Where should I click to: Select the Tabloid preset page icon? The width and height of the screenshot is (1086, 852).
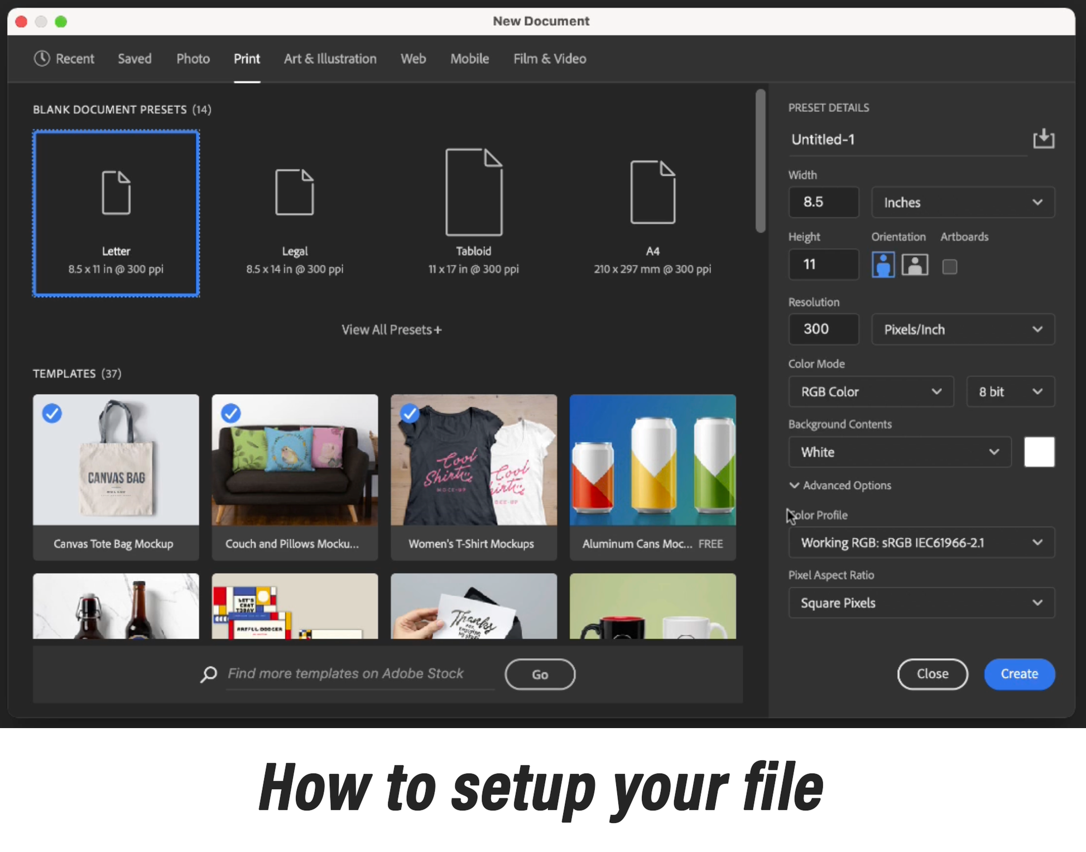(x=474, y=192)
